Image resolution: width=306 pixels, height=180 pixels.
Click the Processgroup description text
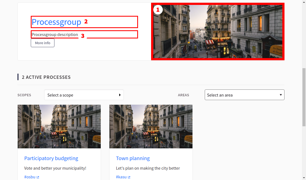[x=54, y=34]
